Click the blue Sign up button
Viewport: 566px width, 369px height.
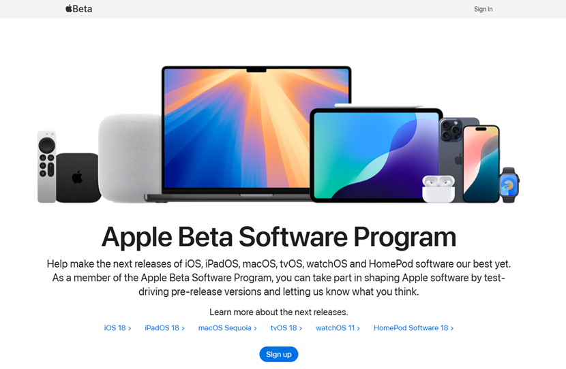tap(279, 354)
